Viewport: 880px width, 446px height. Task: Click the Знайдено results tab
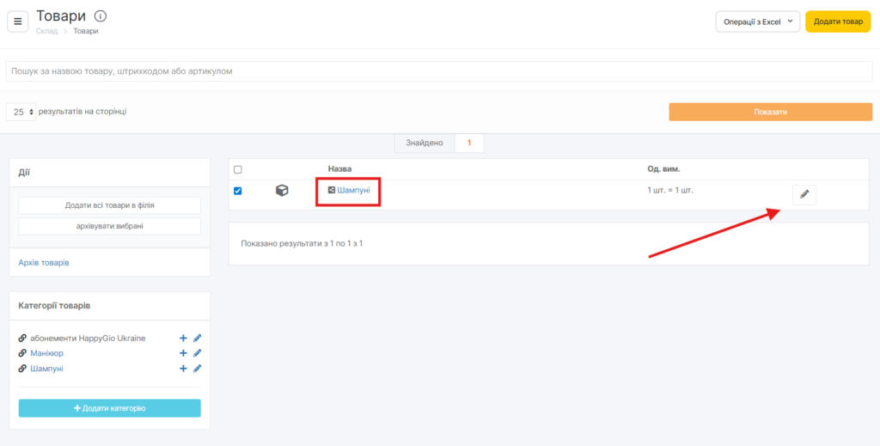point(425,143)
